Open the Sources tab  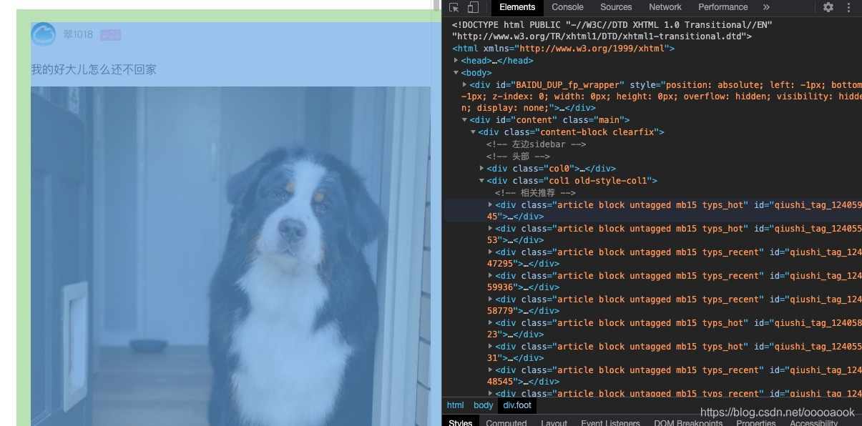pos(616,7)
